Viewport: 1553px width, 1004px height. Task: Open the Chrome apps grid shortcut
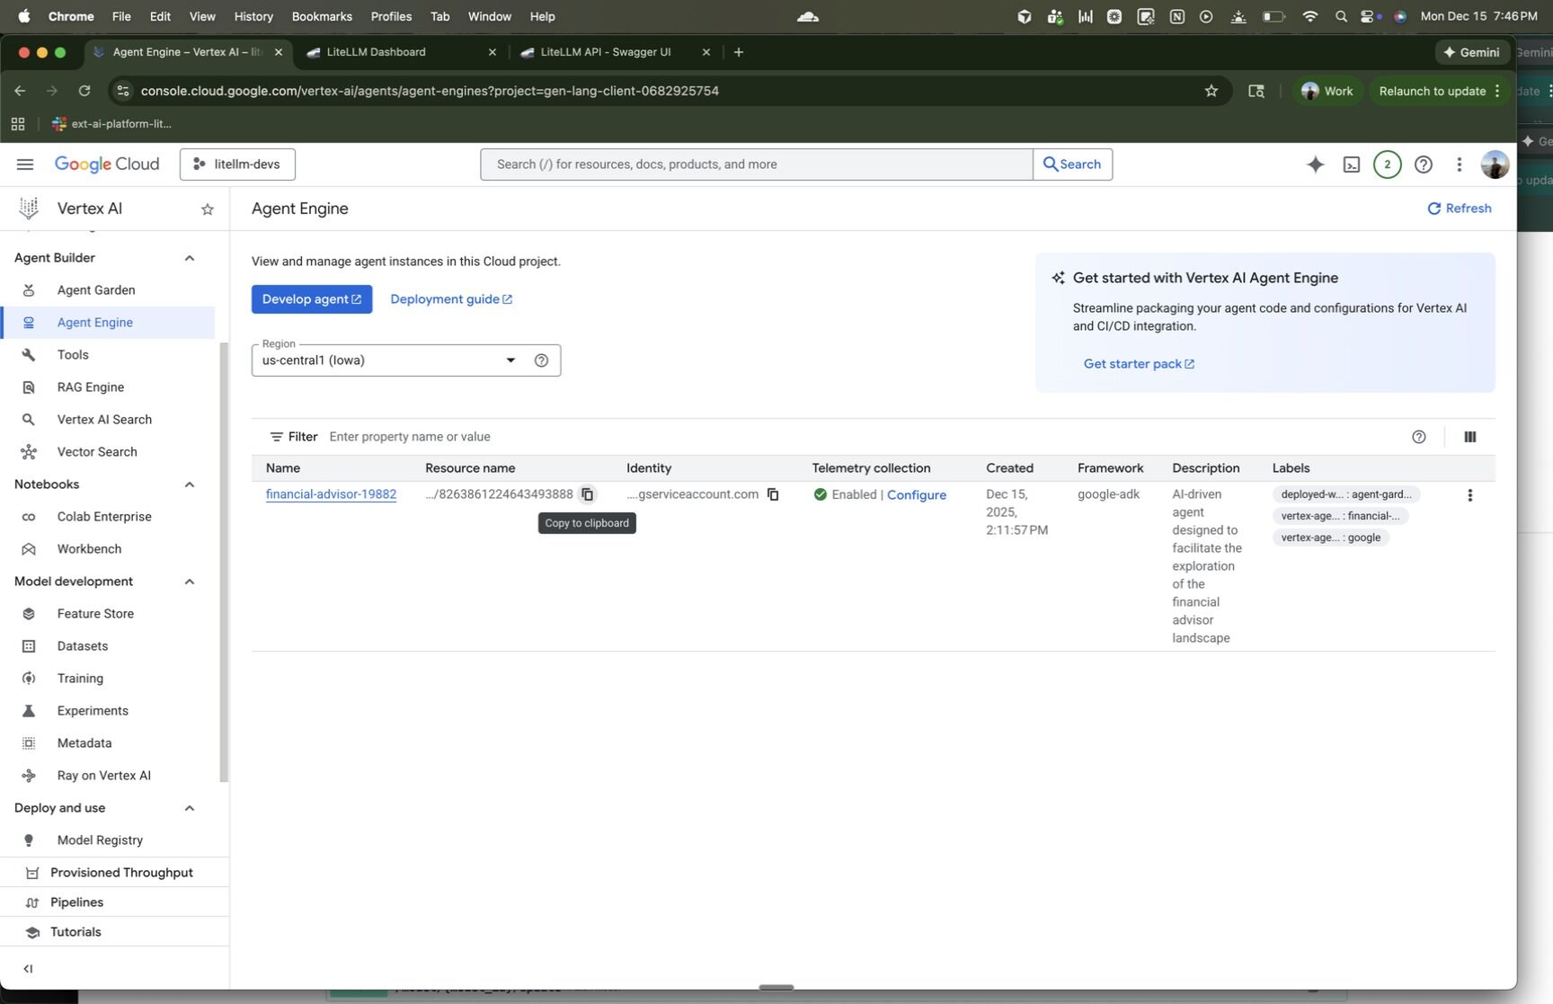click(18, 124)
